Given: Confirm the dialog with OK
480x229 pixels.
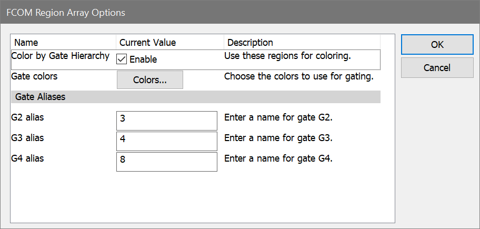Looking at the screenshot, I should click(437, 45).
